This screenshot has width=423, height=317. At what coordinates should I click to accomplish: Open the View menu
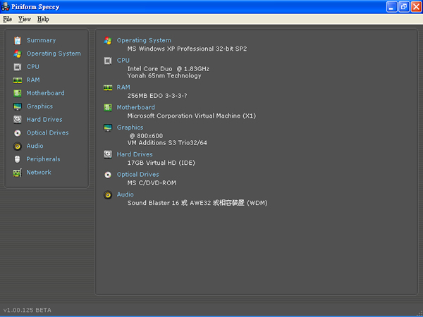coord(25,19)
